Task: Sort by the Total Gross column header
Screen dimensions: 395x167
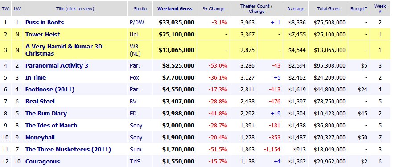Action: click(x=328, y=8)
